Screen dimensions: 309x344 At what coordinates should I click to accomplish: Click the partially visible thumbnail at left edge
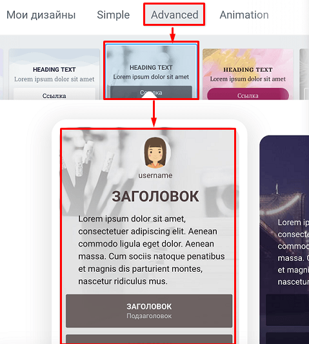1,74
